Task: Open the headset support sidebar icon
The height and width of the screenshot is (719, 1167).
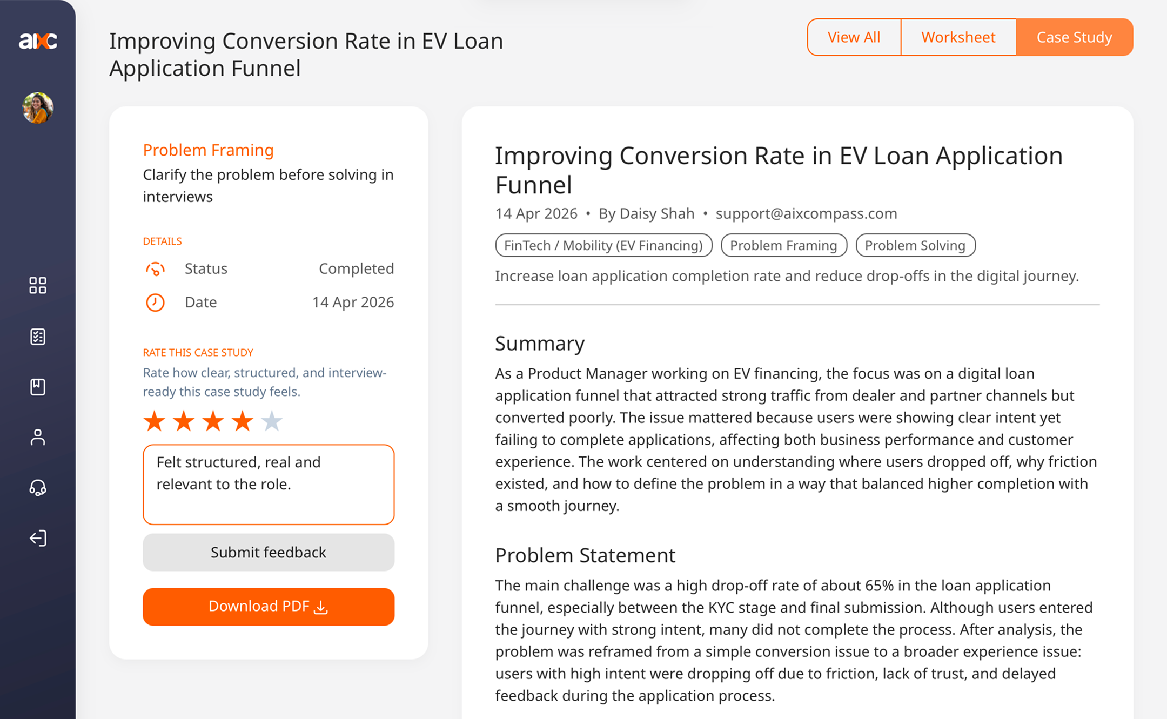Action: 38,488
